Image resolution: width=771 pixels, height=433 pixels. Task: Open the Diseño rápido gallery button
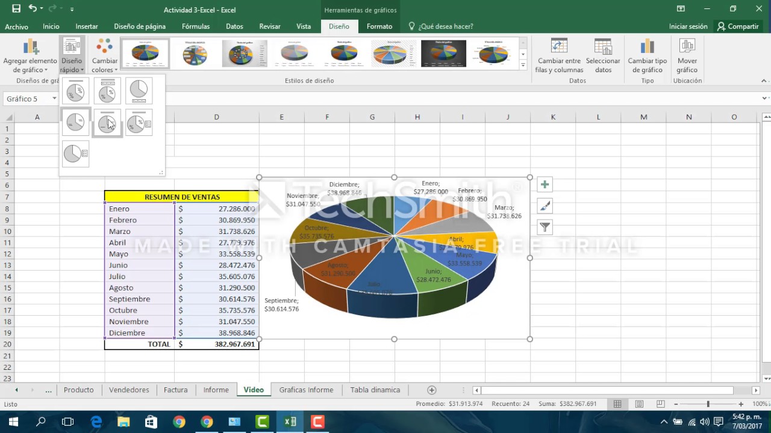pos(72,56)
